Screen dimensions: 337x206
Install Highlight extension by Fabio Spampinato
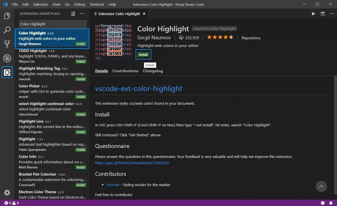click(81, 150)
